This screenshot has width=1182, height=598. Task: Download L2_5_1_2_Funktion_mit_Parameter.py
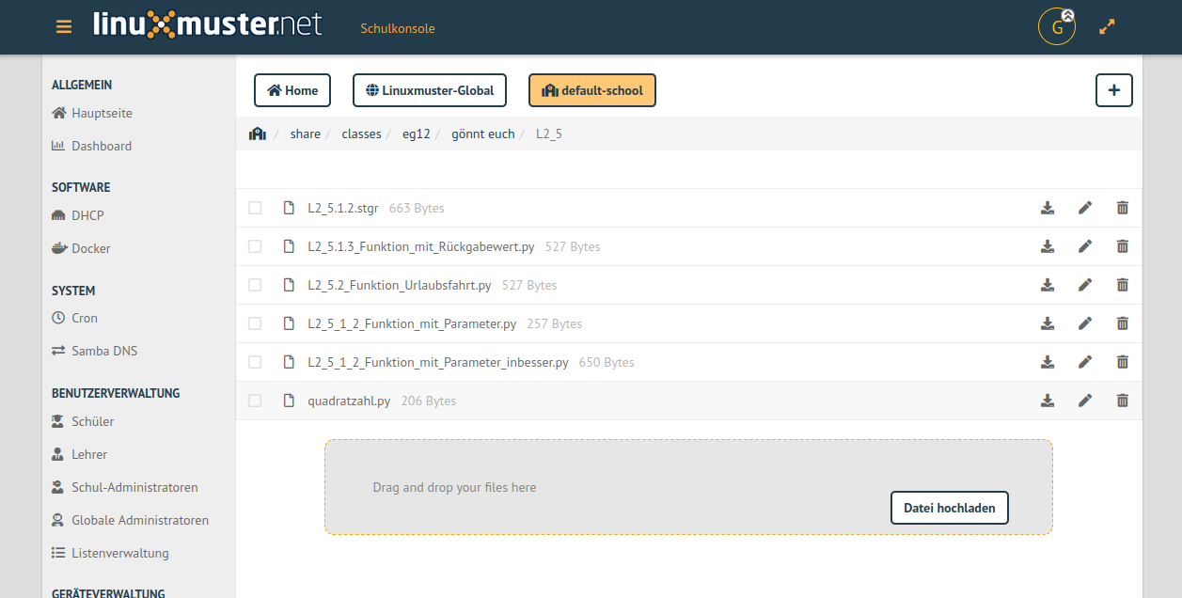pyautogui.click(x=1048, y=323)
